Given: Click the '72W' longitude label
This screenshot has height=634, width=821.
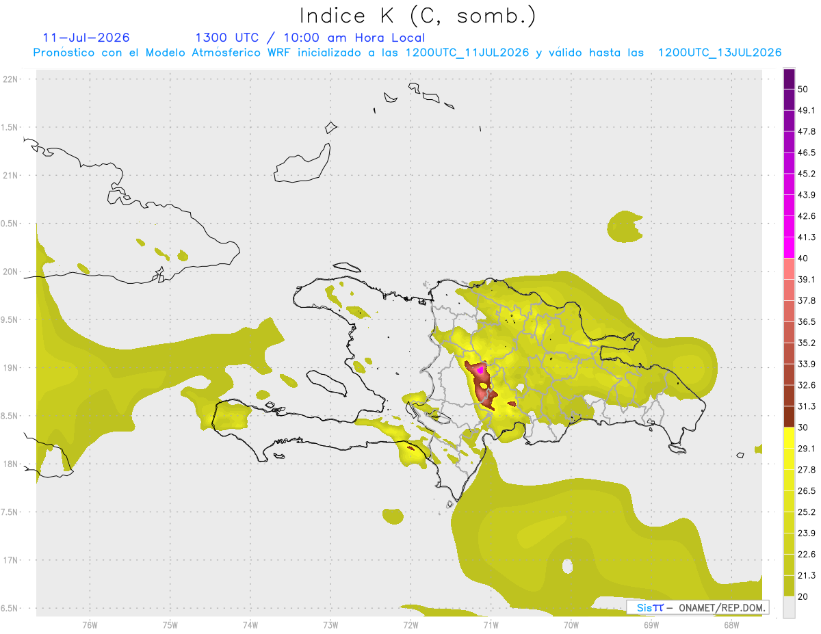Looking at the screenshot, I should click(x=410, y=626).
